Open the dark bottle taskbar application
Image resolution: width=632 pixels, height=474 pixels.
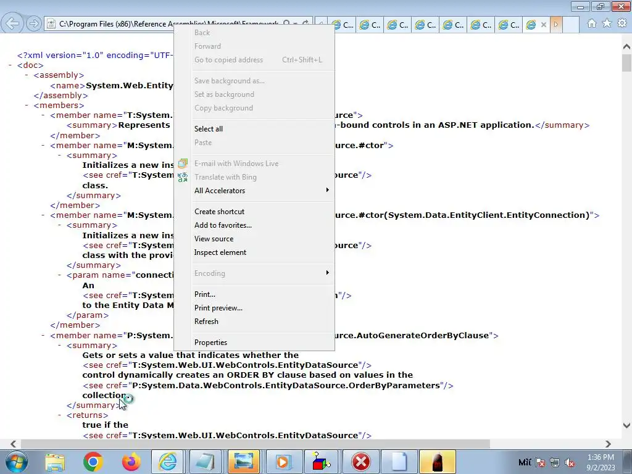point(438,462)
